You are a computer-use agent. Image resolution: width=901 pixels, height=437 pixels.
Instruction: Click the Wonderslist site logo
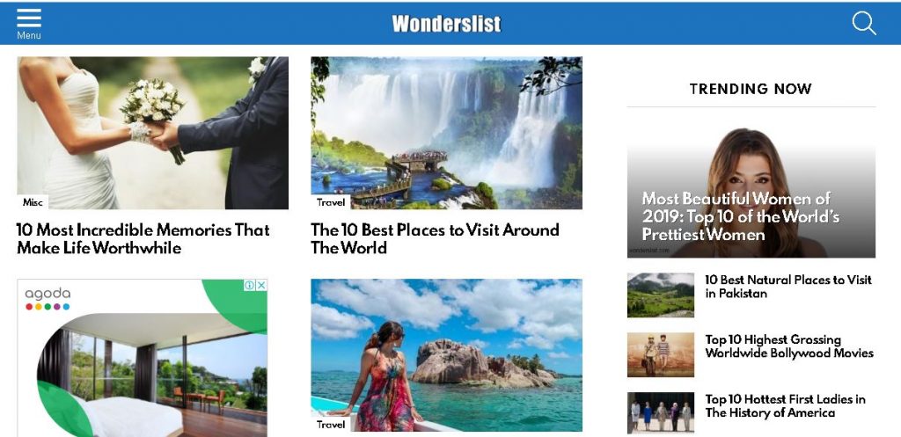[446, 24]
